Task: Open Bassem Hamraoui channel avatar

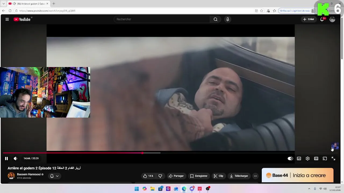Action: click(11, 176)
